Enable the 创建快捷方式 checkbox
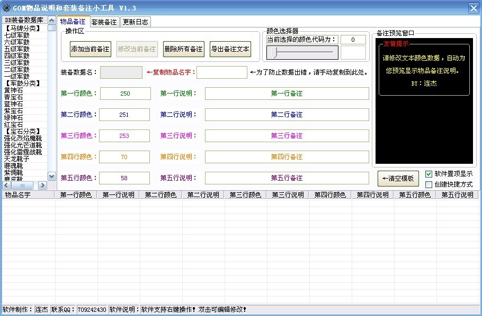The image size is (482, 316). [429, 184]
